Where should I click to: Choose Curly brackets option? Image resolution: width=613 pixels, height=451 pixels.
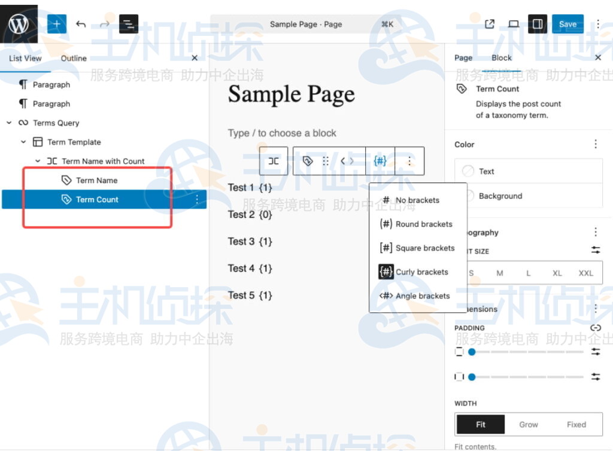tap(418, 272)
